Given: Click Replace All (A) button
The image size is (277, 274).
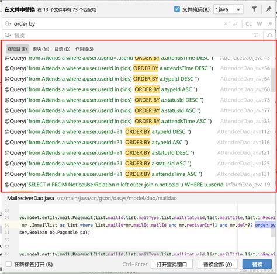Looking at the screenshot, I should coord(217,265).
